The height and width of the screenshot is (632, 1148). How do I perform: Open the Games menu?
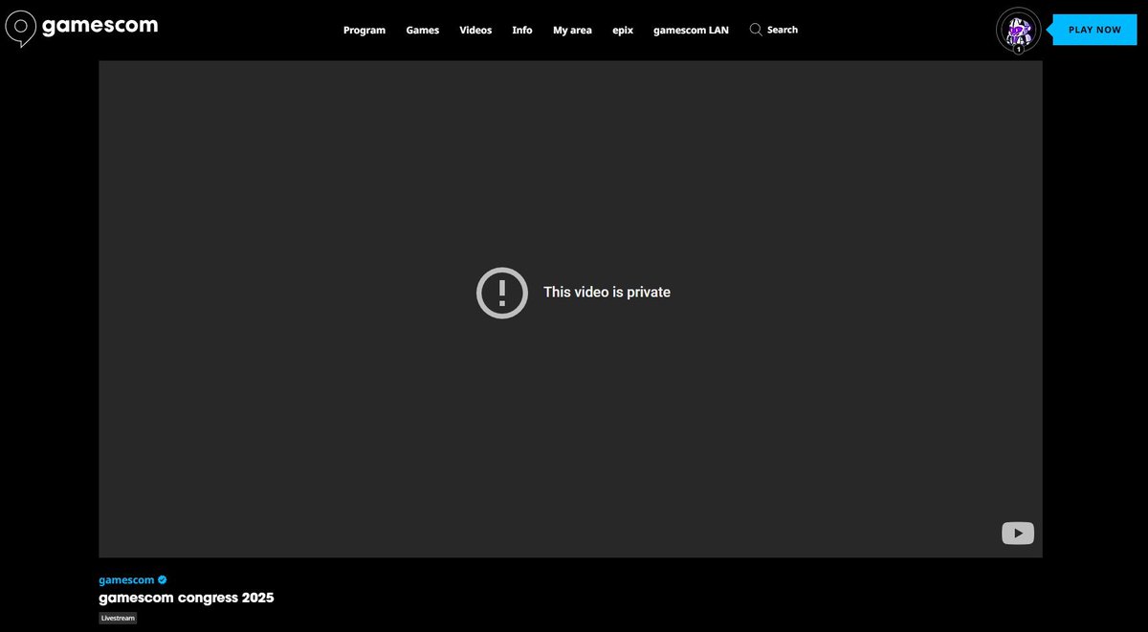click(422, 30)
